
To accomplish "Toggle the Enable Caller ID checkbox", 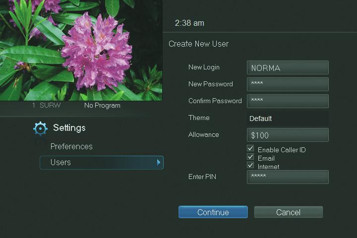I will coord(251,149).
